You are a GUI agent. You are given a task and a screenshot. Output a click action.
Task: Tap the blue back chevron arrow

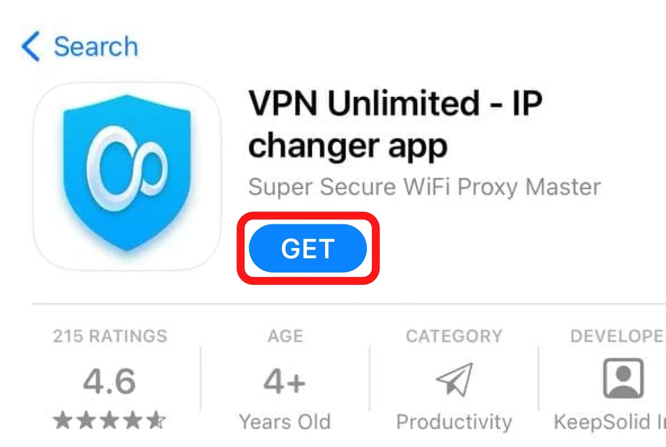(x=31, y=46)
